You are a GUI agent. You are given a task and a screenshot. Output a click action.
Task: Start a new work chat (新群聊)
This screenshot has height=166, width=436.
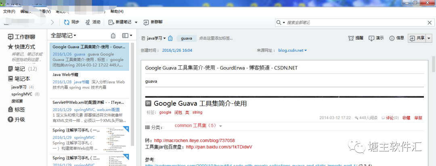(153, 22)
